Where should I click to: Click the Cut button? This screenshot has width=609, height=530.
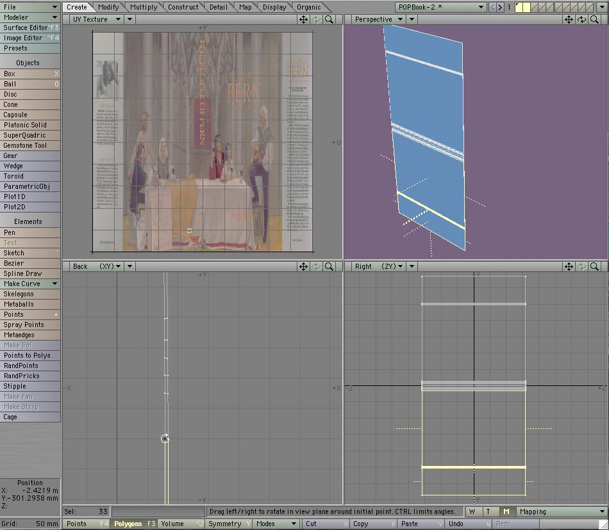325,524
